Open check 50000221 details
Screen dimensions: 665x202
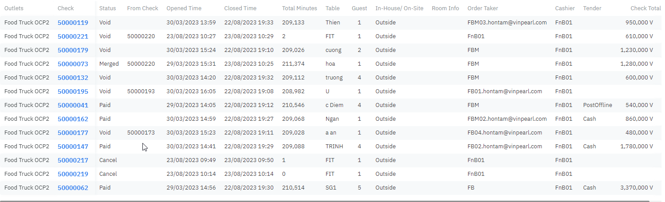(73, 36)
